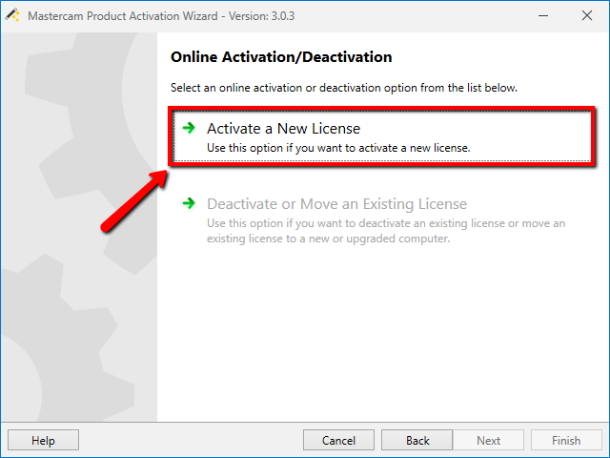This screenshot has width=610, height=458.
Task: Click the 'Select an online activation' instruction text
Action: [344, 88]
